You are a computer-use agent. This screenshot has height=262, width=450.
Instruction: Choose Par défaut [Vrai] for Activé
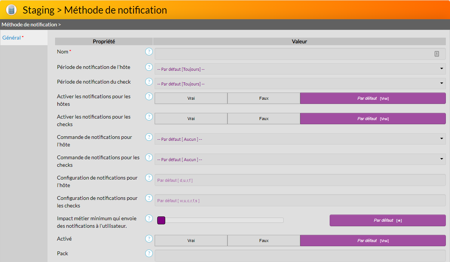coord(373,241)
